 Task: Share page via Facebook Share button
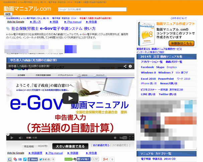[33, 159]
